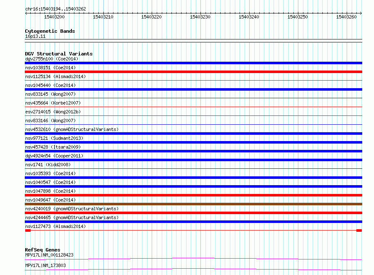Click the blue bar of dgv2755n100
The width and height of the screenshot is (374, 275).
pyautogui.click(x=193, y=63)
